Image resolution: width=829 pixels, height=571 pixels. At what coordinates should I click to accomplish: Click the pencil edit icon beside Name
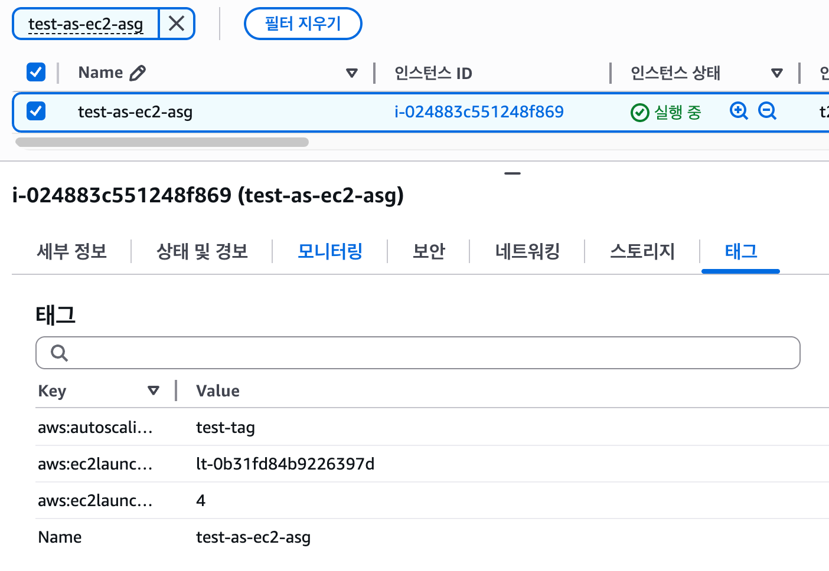[x=138, y=73]
